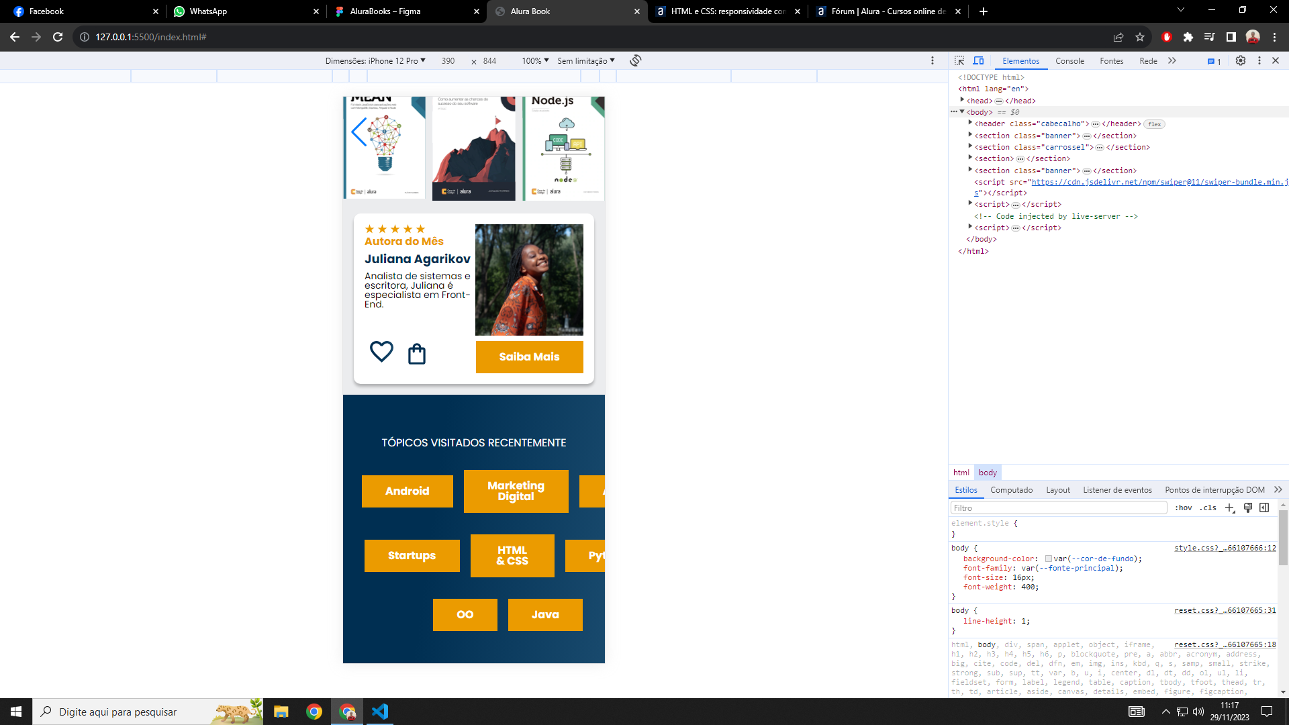This screenshot has width=1289, height=725.
Task: Open the DevTools issues counter badge
Action: 1214,61
